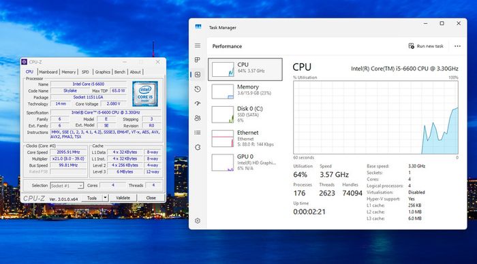Click the Validate button in CPU-Z

click(x=123, y=198)
